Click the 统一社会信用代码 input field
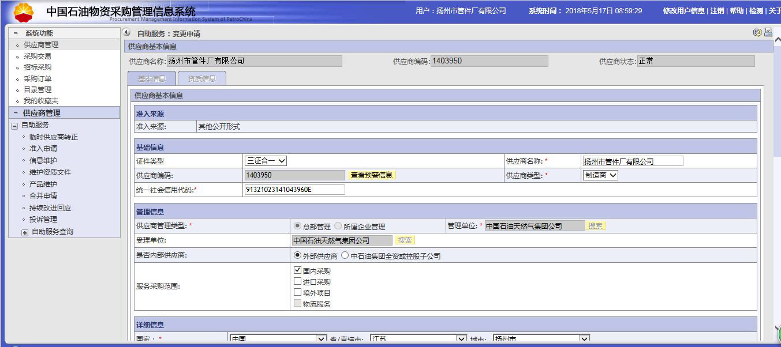This screenshot has height=347, width=781. (x=295, y=190)
